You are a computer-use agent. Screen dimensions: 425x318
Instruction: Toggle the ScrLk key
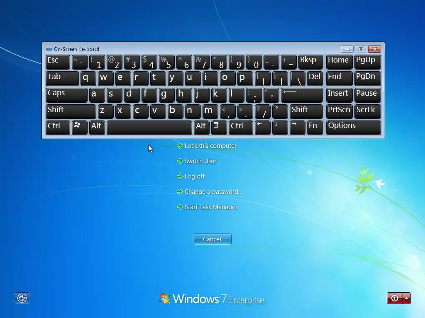(368, 111)
